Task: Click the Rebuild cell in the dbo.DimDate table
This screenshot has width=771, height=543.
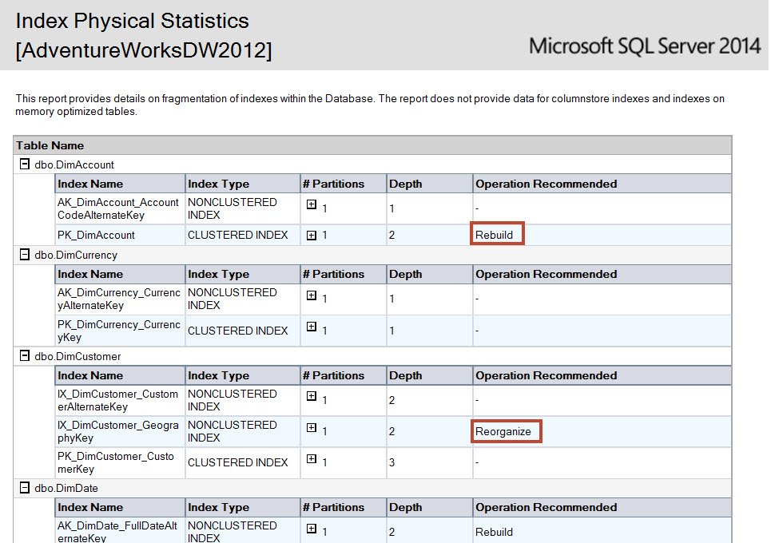Action: pyautogui.click(x=494, y=532)
